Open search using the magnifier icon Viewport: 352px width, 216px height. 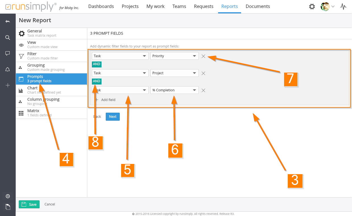(x=8, y=38)
